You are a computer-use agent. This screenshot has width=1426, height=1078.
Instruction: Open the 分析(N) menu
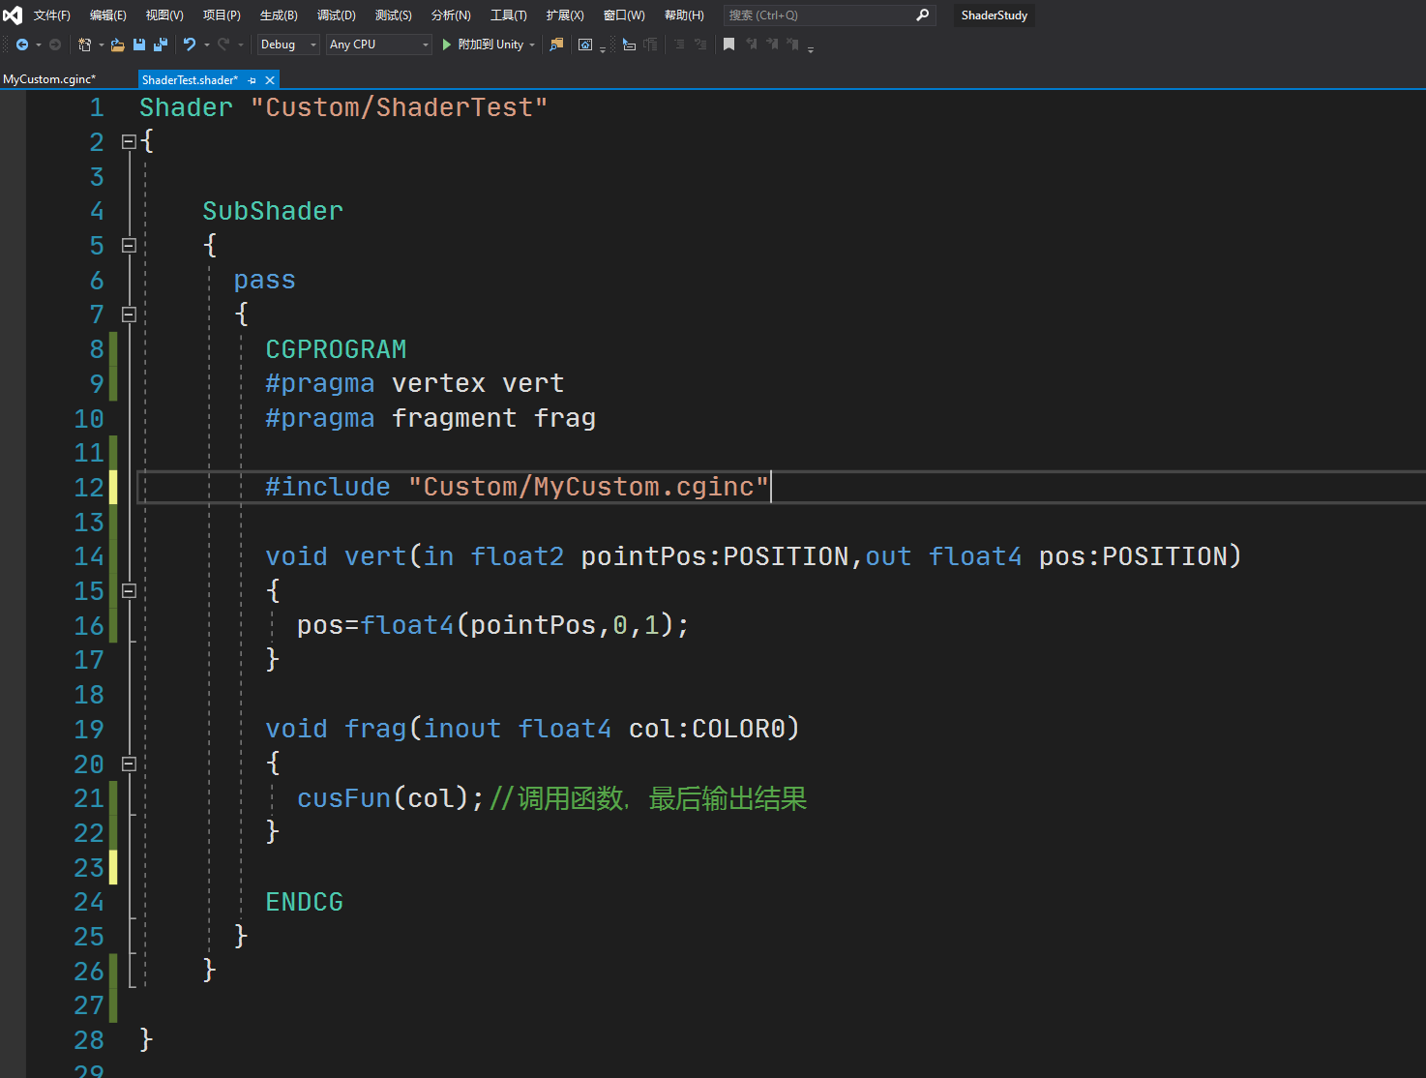click(x=451, y=15)
